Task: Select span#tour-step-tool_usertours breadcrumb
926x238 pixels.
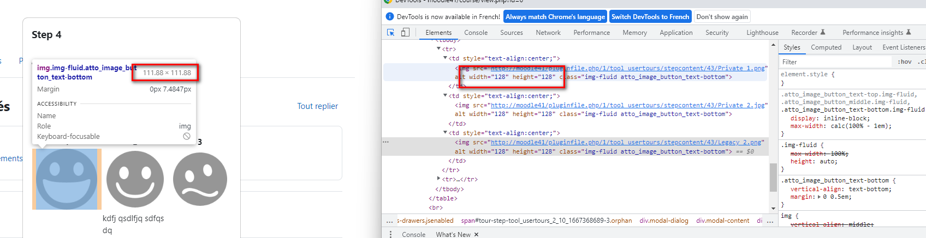Action: [546, 221]
